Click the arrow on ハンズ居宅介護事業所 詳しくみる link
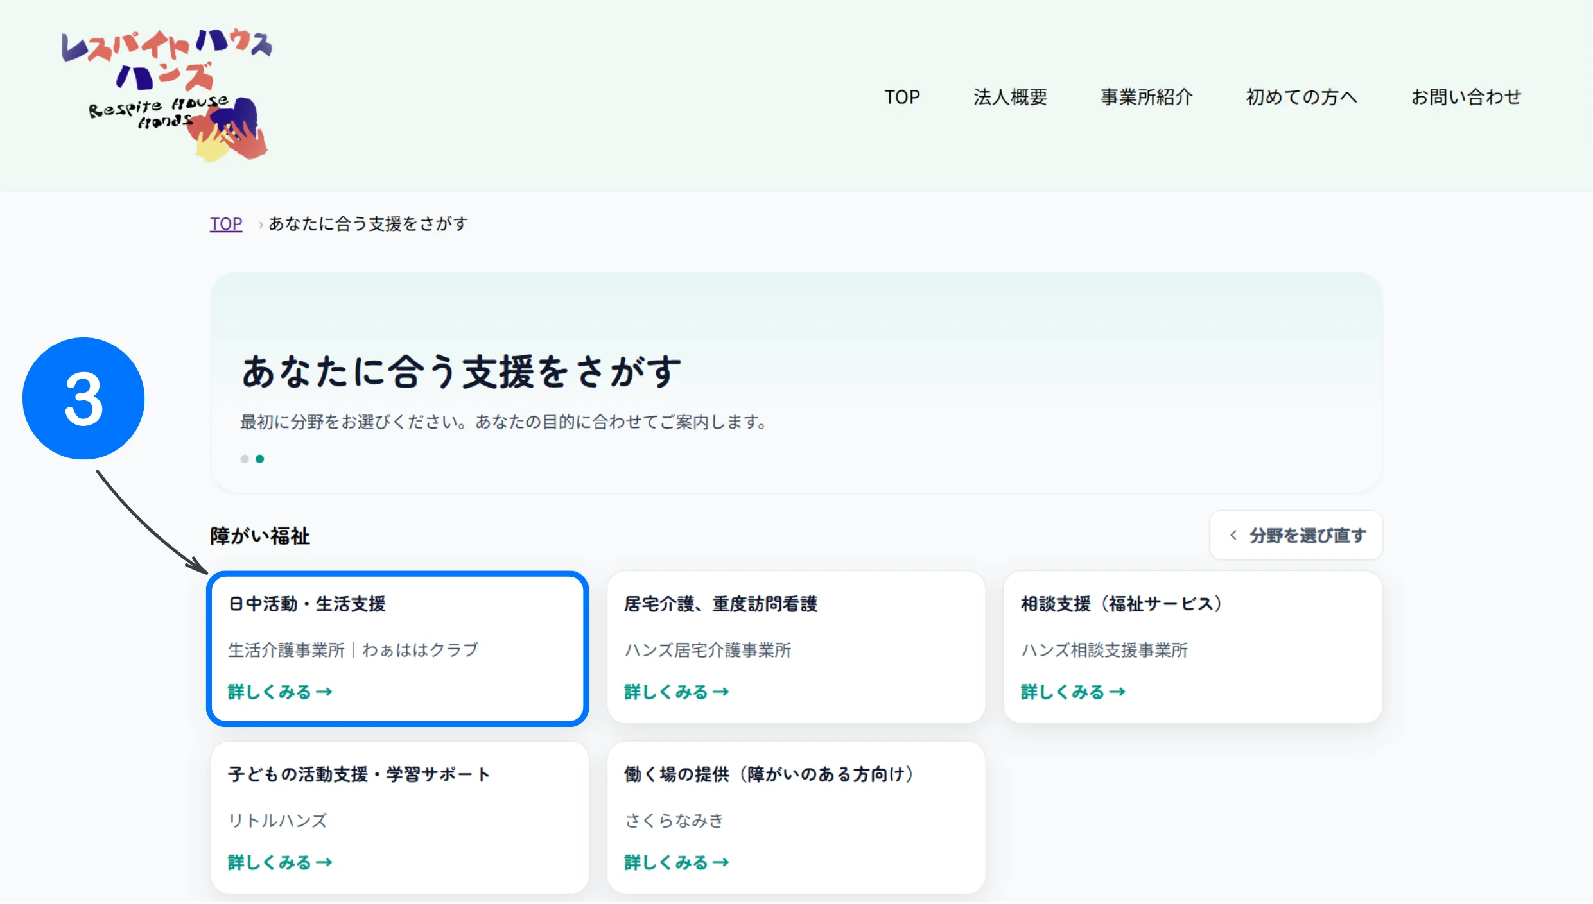 coord(722,692)
